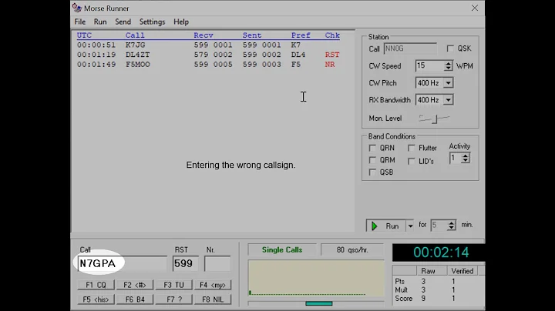Click the CW Speed spinner arrows
The width and height of the screenshot is (555, 311).
[x=448, y=65]
